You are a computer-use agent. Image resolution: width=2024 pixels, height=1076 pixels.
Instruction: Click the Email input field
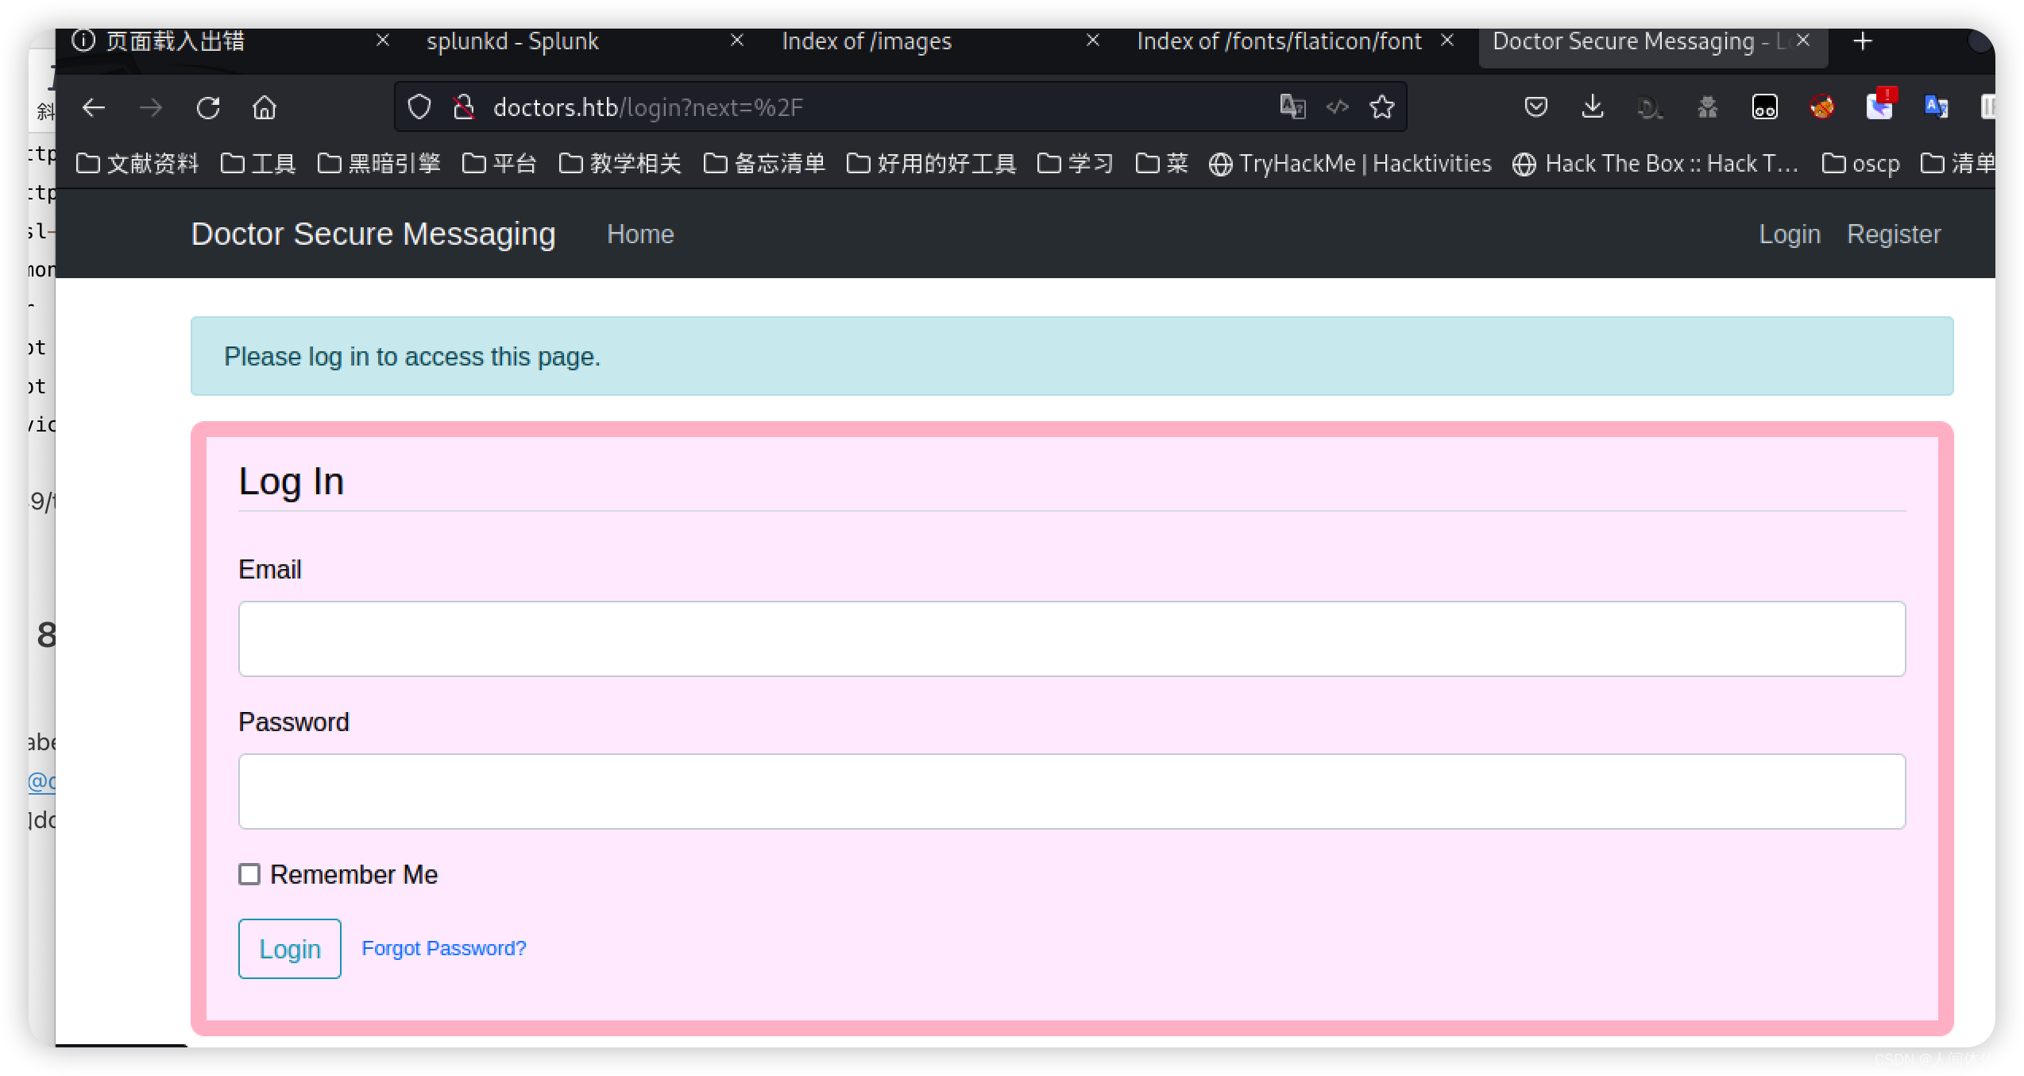click(x=1071, y=638)
